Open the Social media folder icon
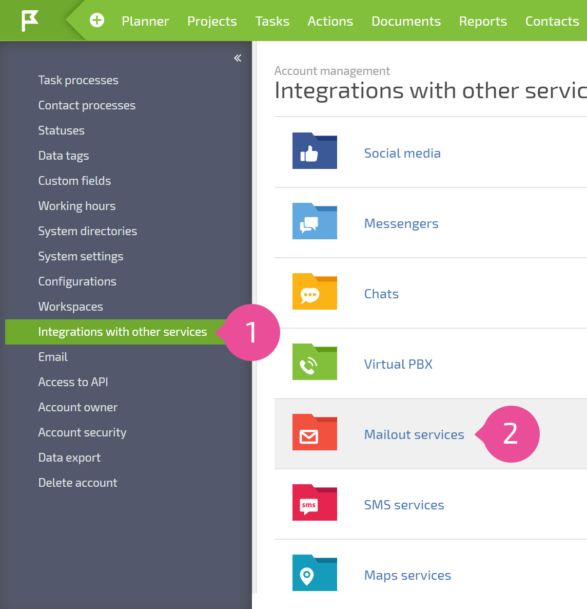 [x=315, y=150]
